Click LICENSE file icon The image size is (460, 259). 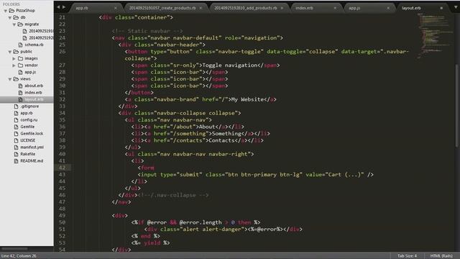click(x=16, y=140)
